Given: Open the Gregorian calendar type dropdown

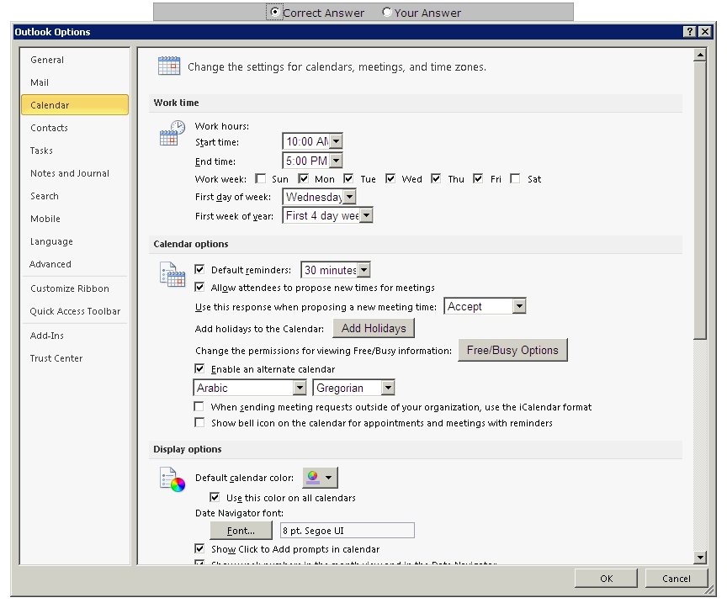Looking at the screenshot, I should tap(388, 388).
